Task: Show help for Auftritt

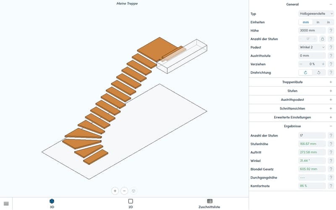Action: (x=331, y=152)
